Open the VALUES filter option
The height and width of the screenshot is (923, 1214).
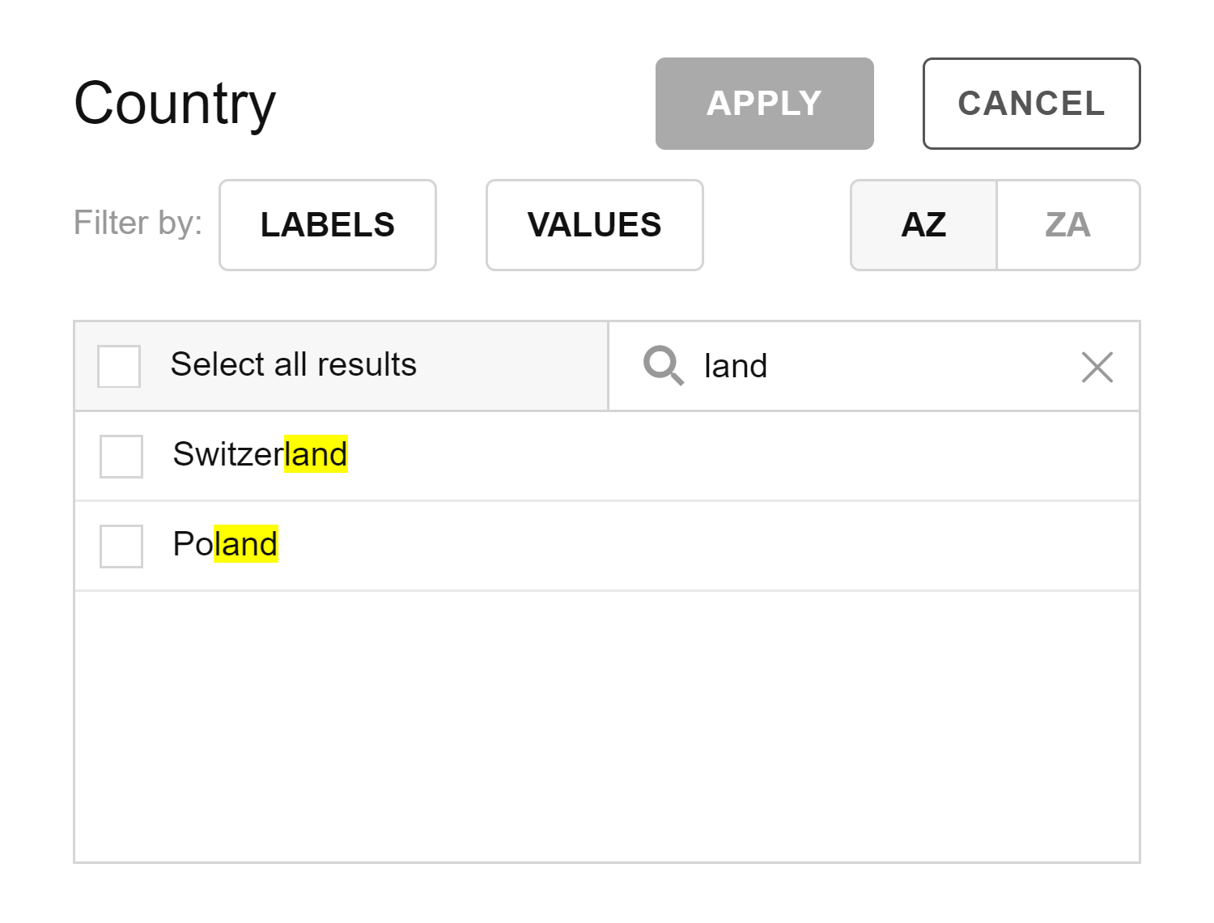tap(594, 225)
